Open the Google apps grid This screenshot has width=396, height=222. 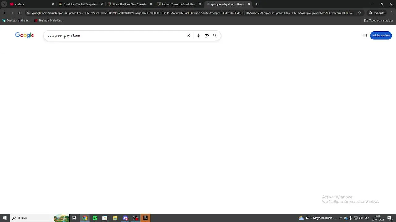(365, 35)
